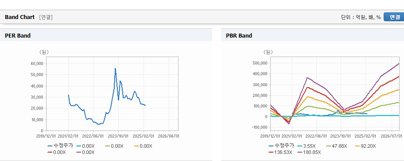Viewport: 404px width, 161px height.
Task: Click the orange 0.00X legend entry
Action: click(143, 146)
